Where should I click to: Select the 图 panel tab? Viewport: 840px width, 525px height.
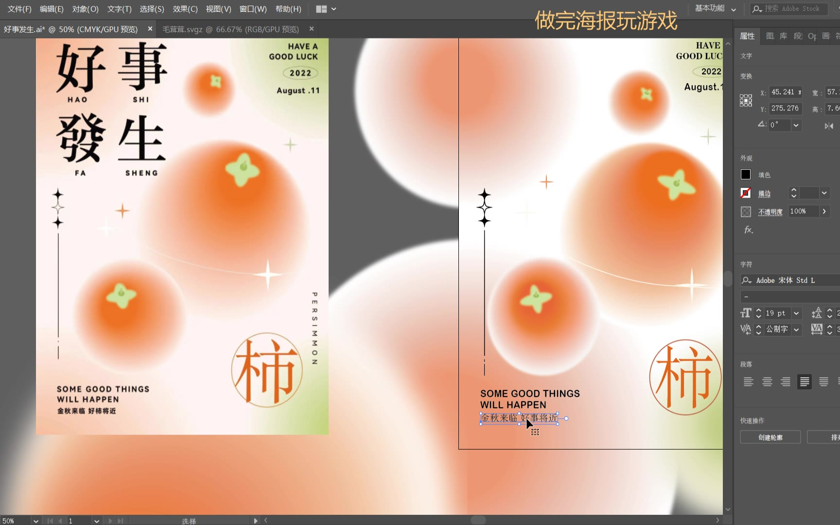pos(770,36)
